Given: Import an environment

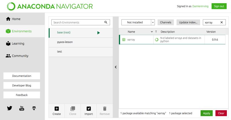Looking at the screenshot, I should [89, 111].
